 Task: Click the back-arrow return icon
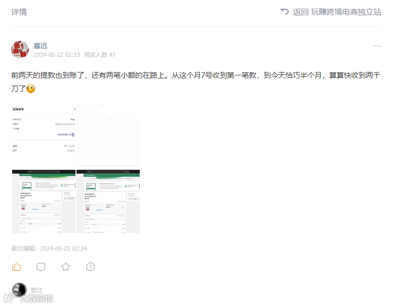tap(284, 11)
